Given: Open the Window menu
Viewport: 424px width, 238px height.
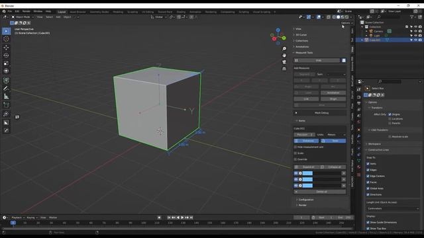Looking at the screenshot, I should 38,11.
